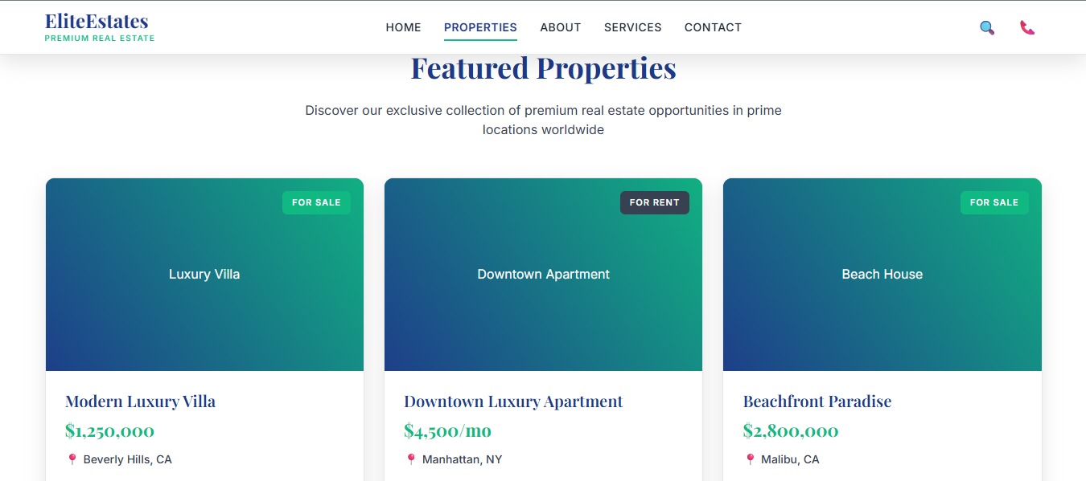The width and height of the screenshot is (1086, 481).
Task: Open the Beachfront Paradise listing
Action: (817, 401)
